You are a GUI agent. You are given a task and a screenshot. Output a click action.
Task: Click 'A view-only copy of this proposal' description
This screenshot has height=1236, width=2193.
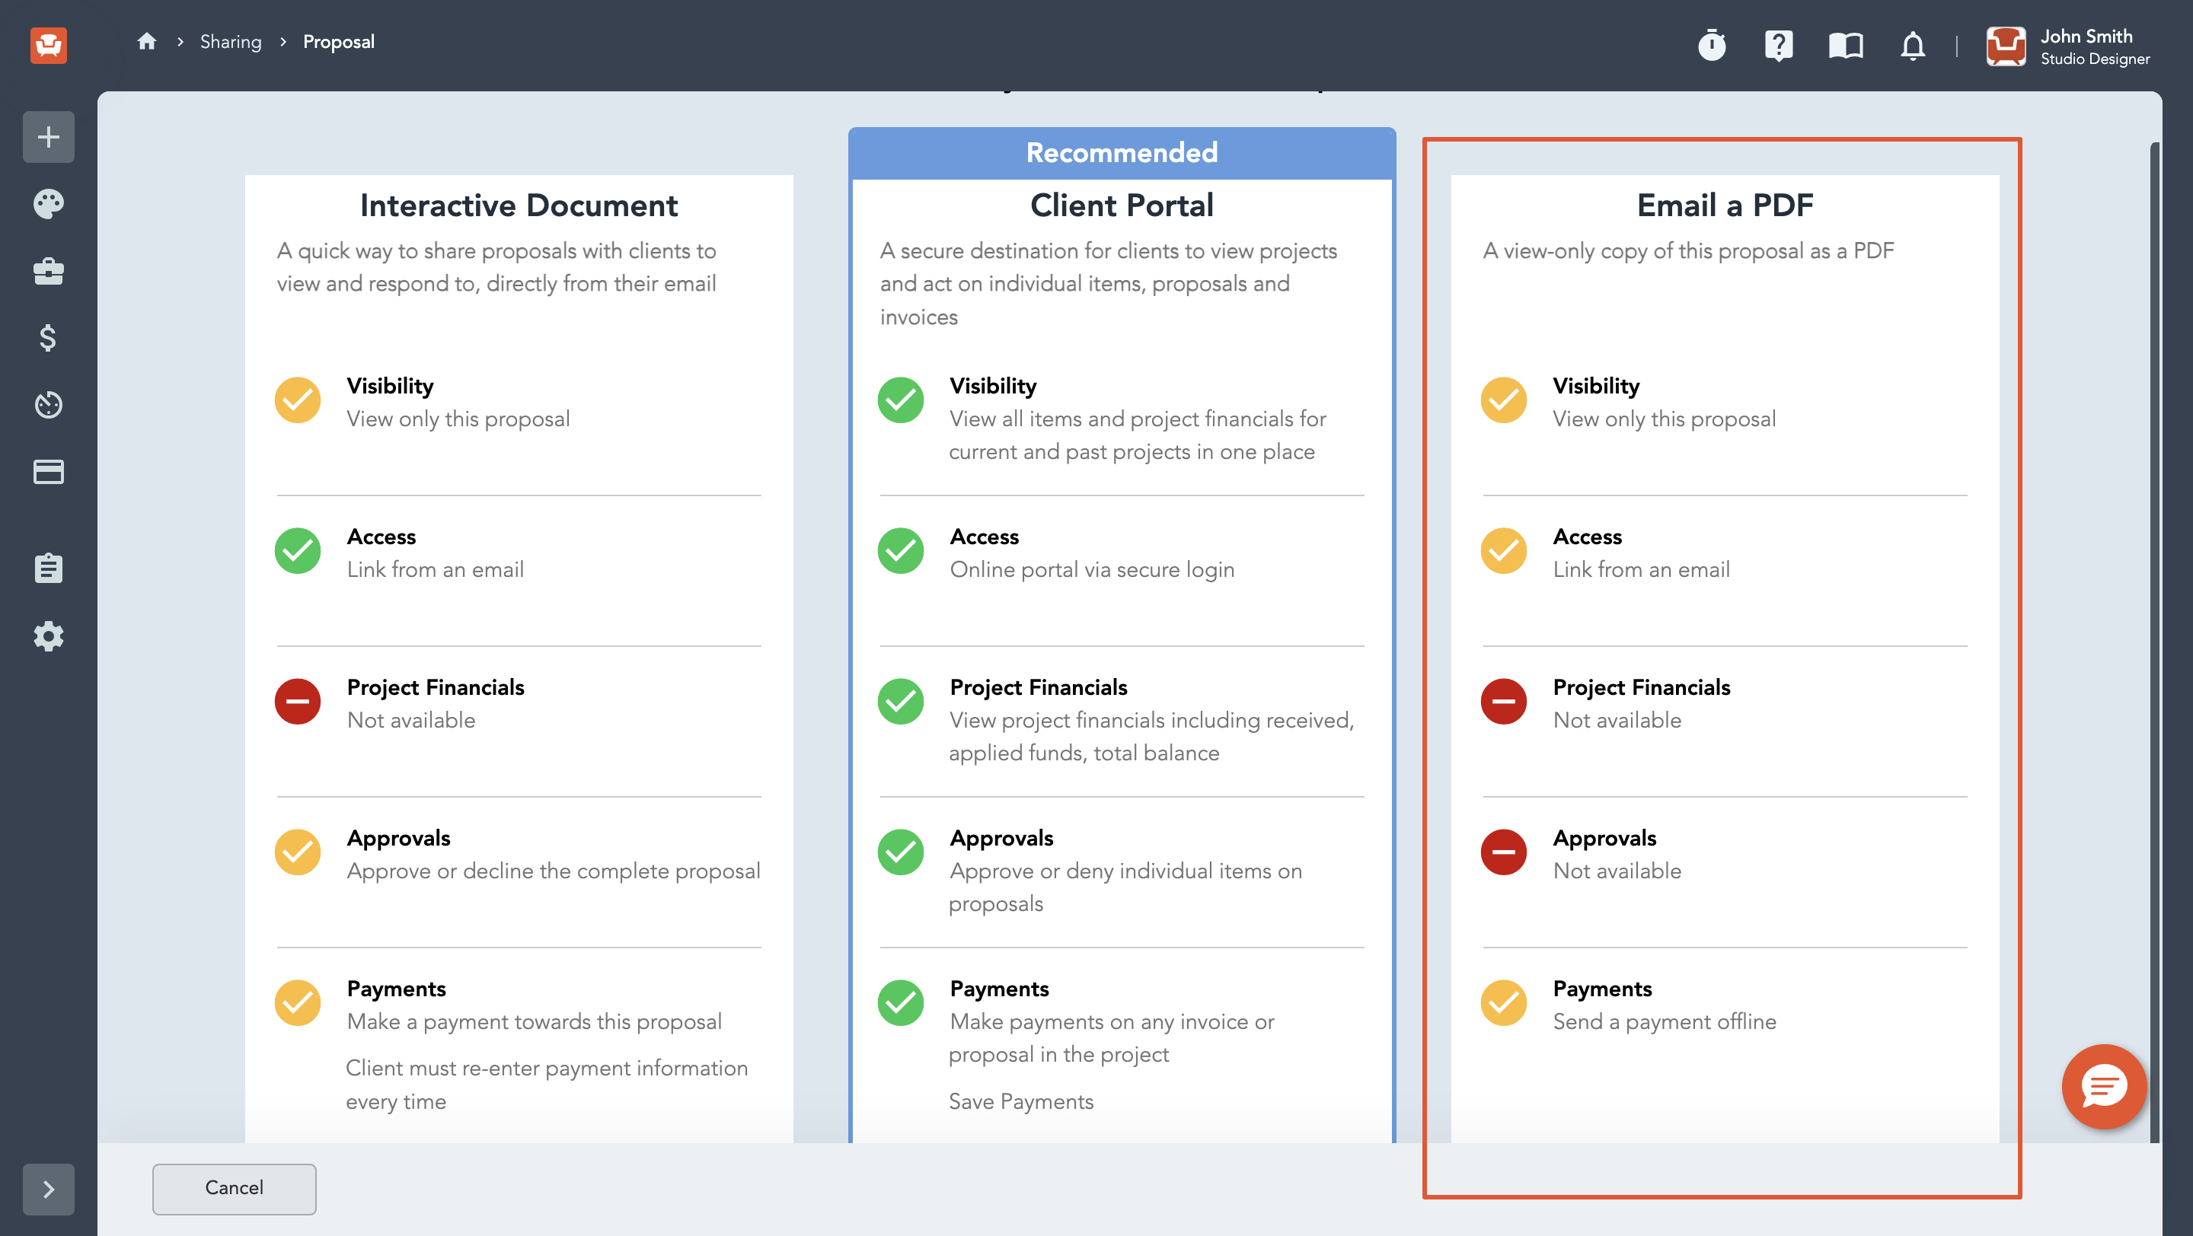(x=1688, y=250)
